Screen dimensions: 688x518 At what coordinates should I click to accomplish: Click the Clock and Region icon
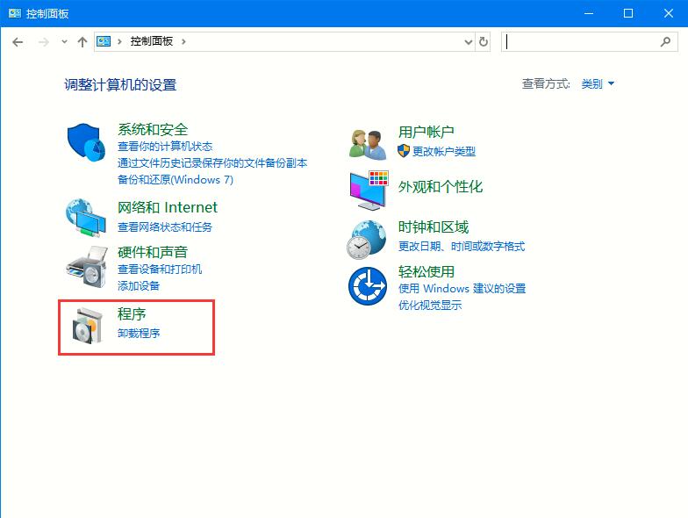point(367,238)
